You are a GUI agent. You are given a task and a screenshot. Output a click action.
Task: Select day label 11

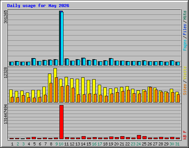click(x=66, y=144)
